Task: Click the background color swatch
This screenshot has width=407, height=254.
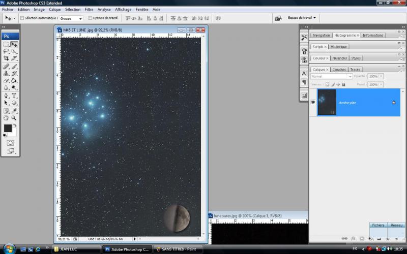Action: pos(13,133)
